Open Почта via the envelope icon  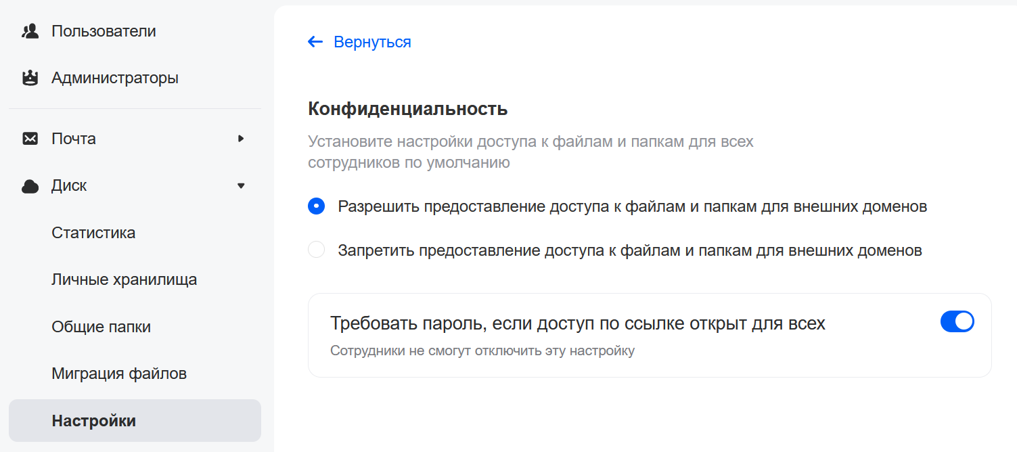(x=30, y=138)
